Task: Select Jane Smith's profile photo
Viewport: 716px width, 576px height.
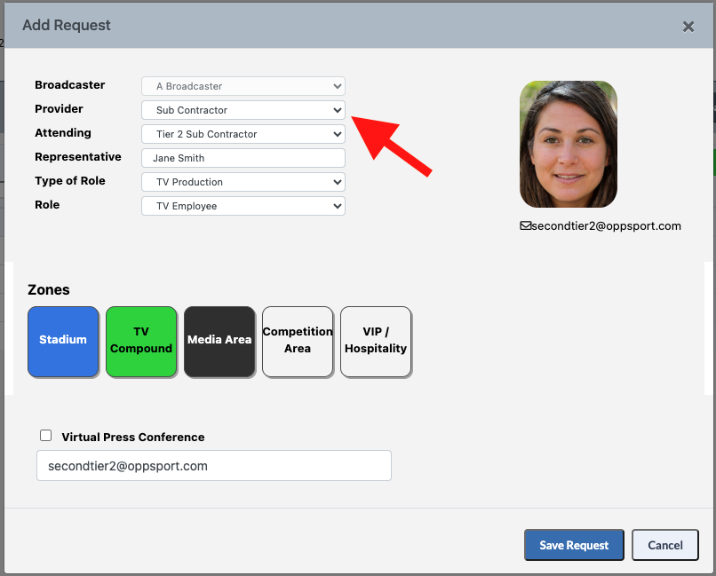Action: click(x=568, y=144)
